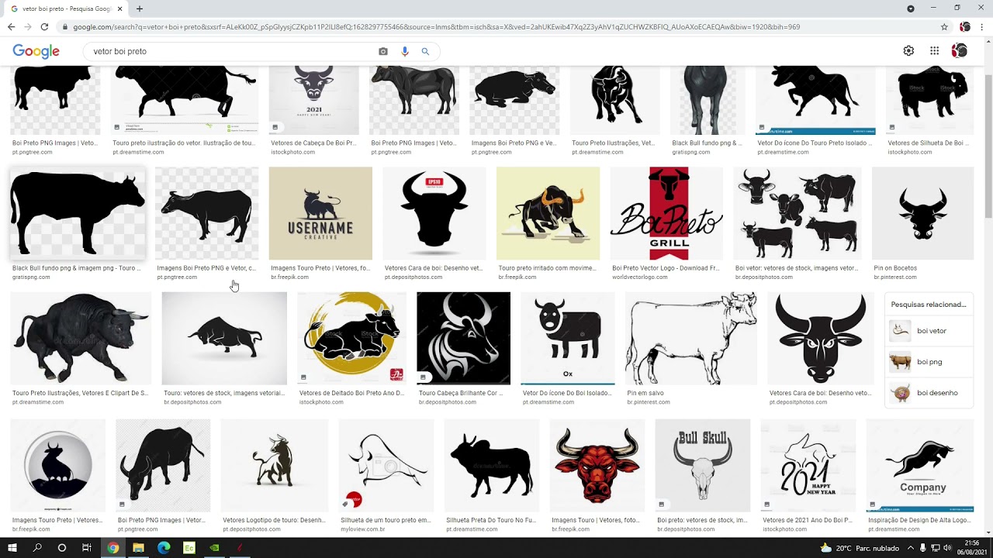Open NVIDIA app in taskbar

pyautogui.click(x=215, y=548)
